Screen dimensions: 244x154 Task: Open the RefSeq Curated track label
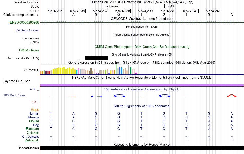[27, 30]
